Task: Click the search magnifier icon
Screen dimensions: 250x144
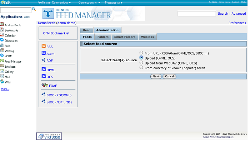Action: [x=34, y=9]
